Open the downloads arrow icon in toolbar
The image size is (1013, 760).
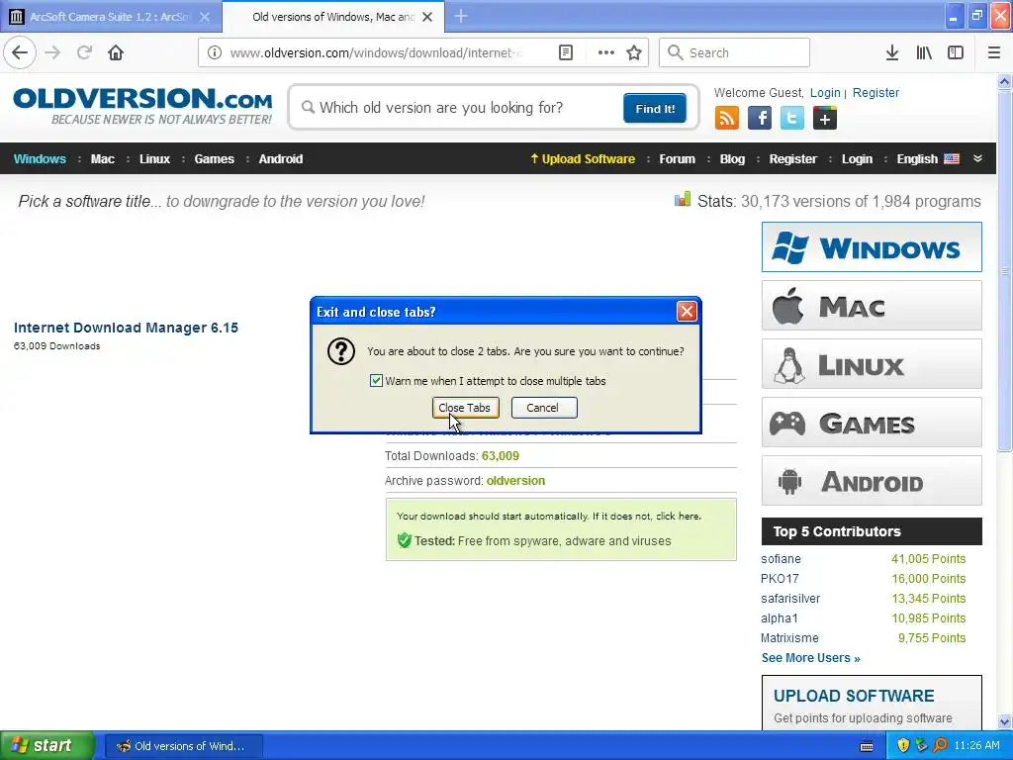892,53
